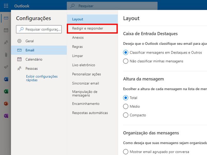Choose Médio message height
Screen dimensions: 207x155
[x=125, y=106]
